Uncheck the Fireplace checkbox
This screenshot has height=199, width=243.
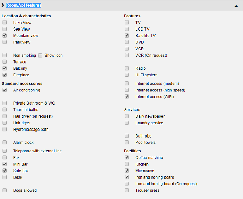[x=5, y=75]
